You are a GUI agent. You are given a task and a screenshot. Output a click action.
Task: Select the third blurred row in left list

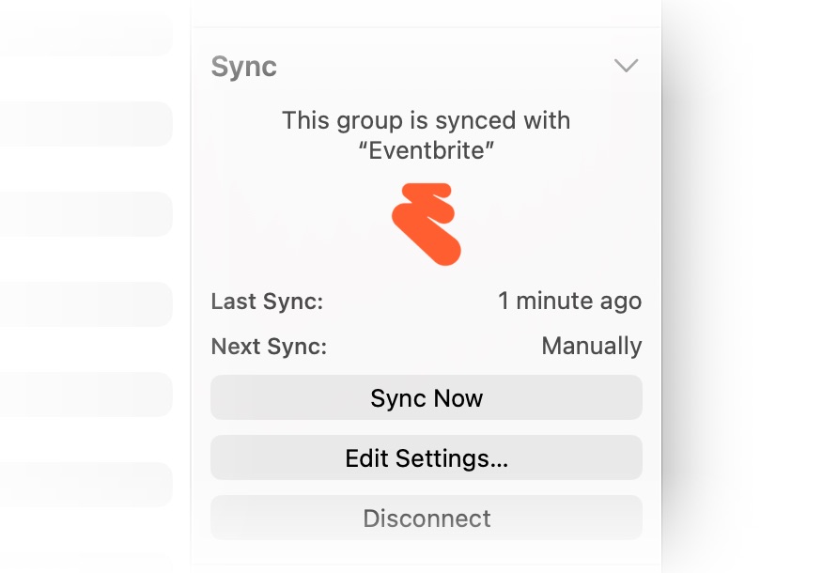point(85,214)
